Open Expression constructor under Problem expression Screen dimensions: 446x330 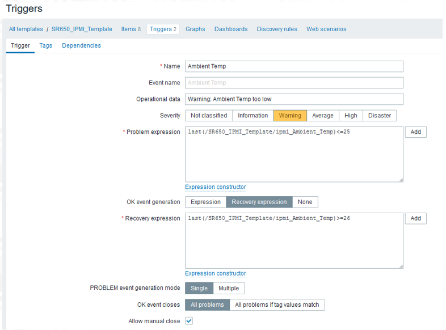click(x=215, y=187)
